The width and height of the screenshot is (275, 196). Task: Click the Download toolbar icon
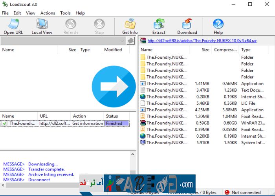click(187, 26)
